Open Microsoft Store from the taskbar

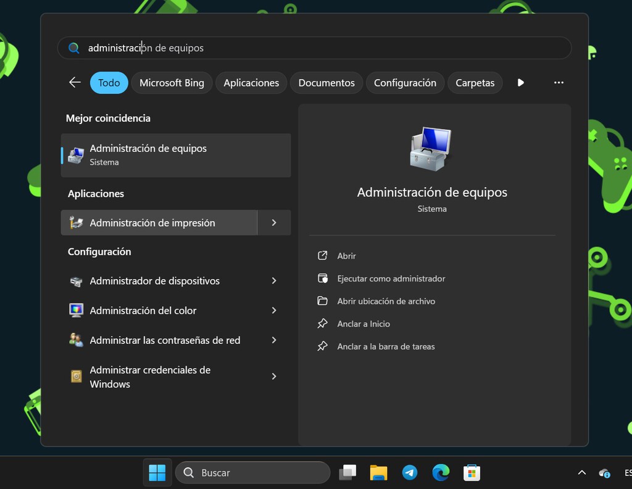coord(471,472)
